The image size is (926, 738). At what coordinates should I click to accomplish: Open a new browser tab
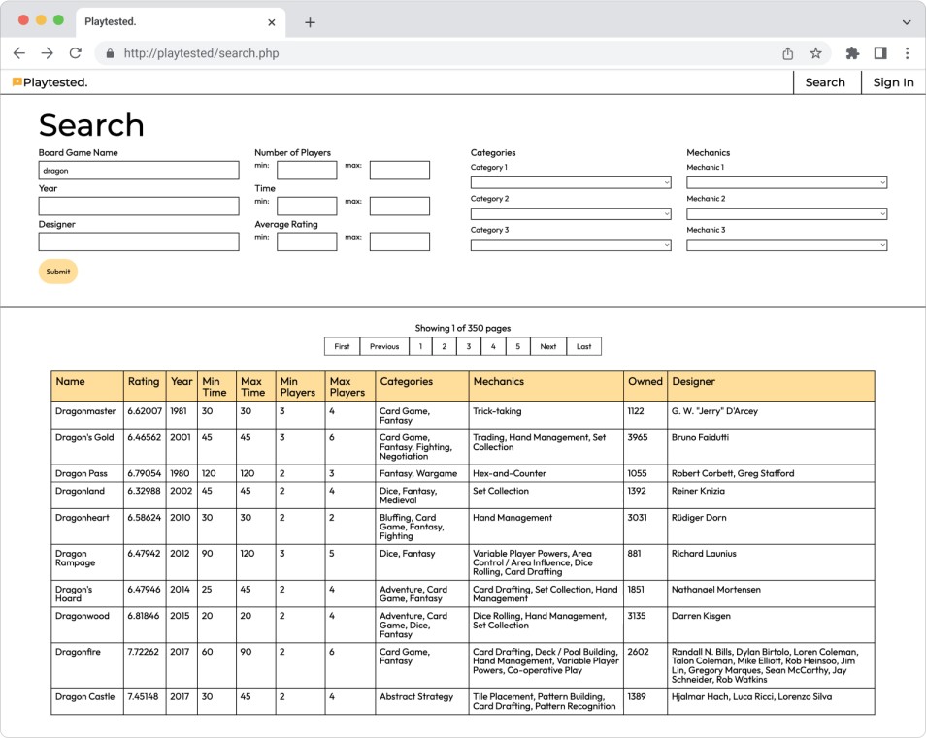click(310, 22)
